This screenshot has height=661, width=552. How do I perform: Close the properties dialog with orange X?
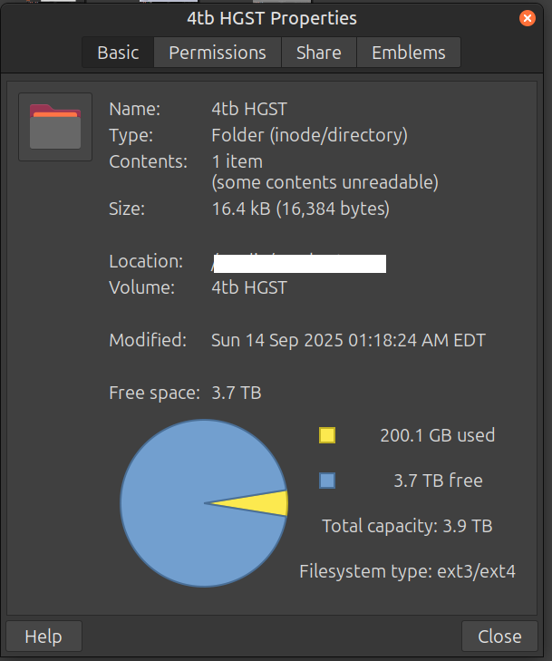pyautogui.click(x=528, y=18)
